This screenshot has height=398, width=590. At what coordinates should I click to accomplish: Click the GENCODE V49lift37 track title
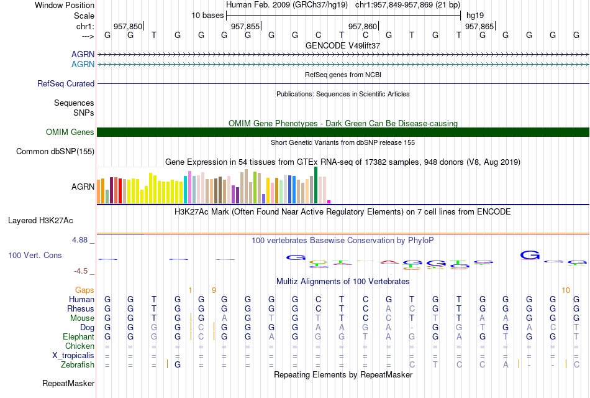343,45
